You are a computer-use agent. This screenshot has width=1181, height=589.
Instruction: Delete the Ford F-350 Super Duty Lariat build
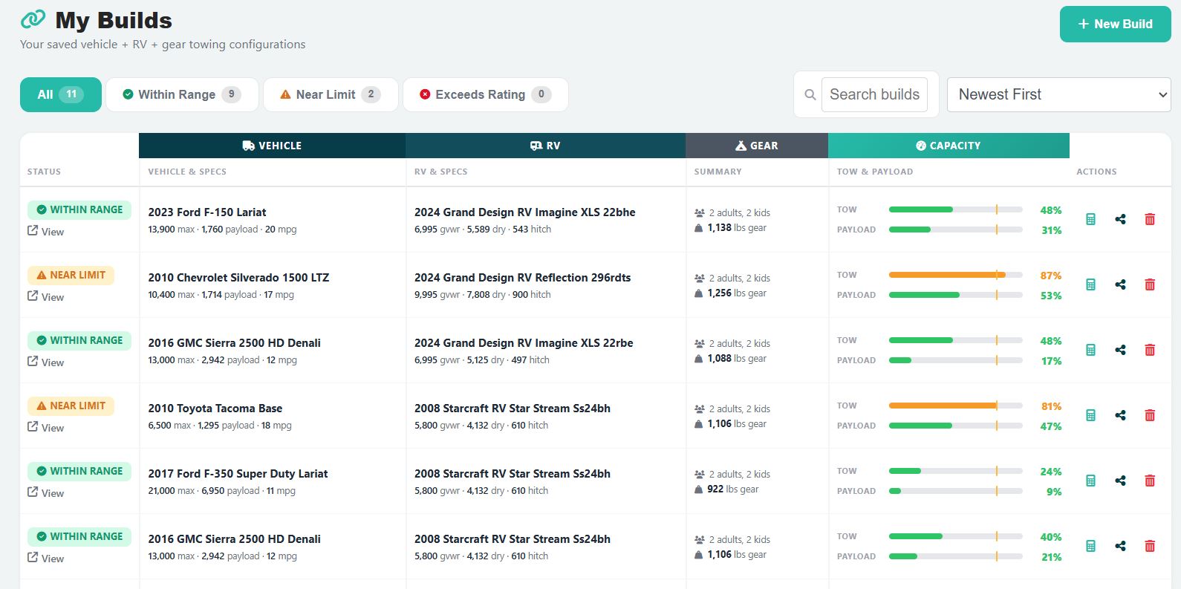point(1150,481)
